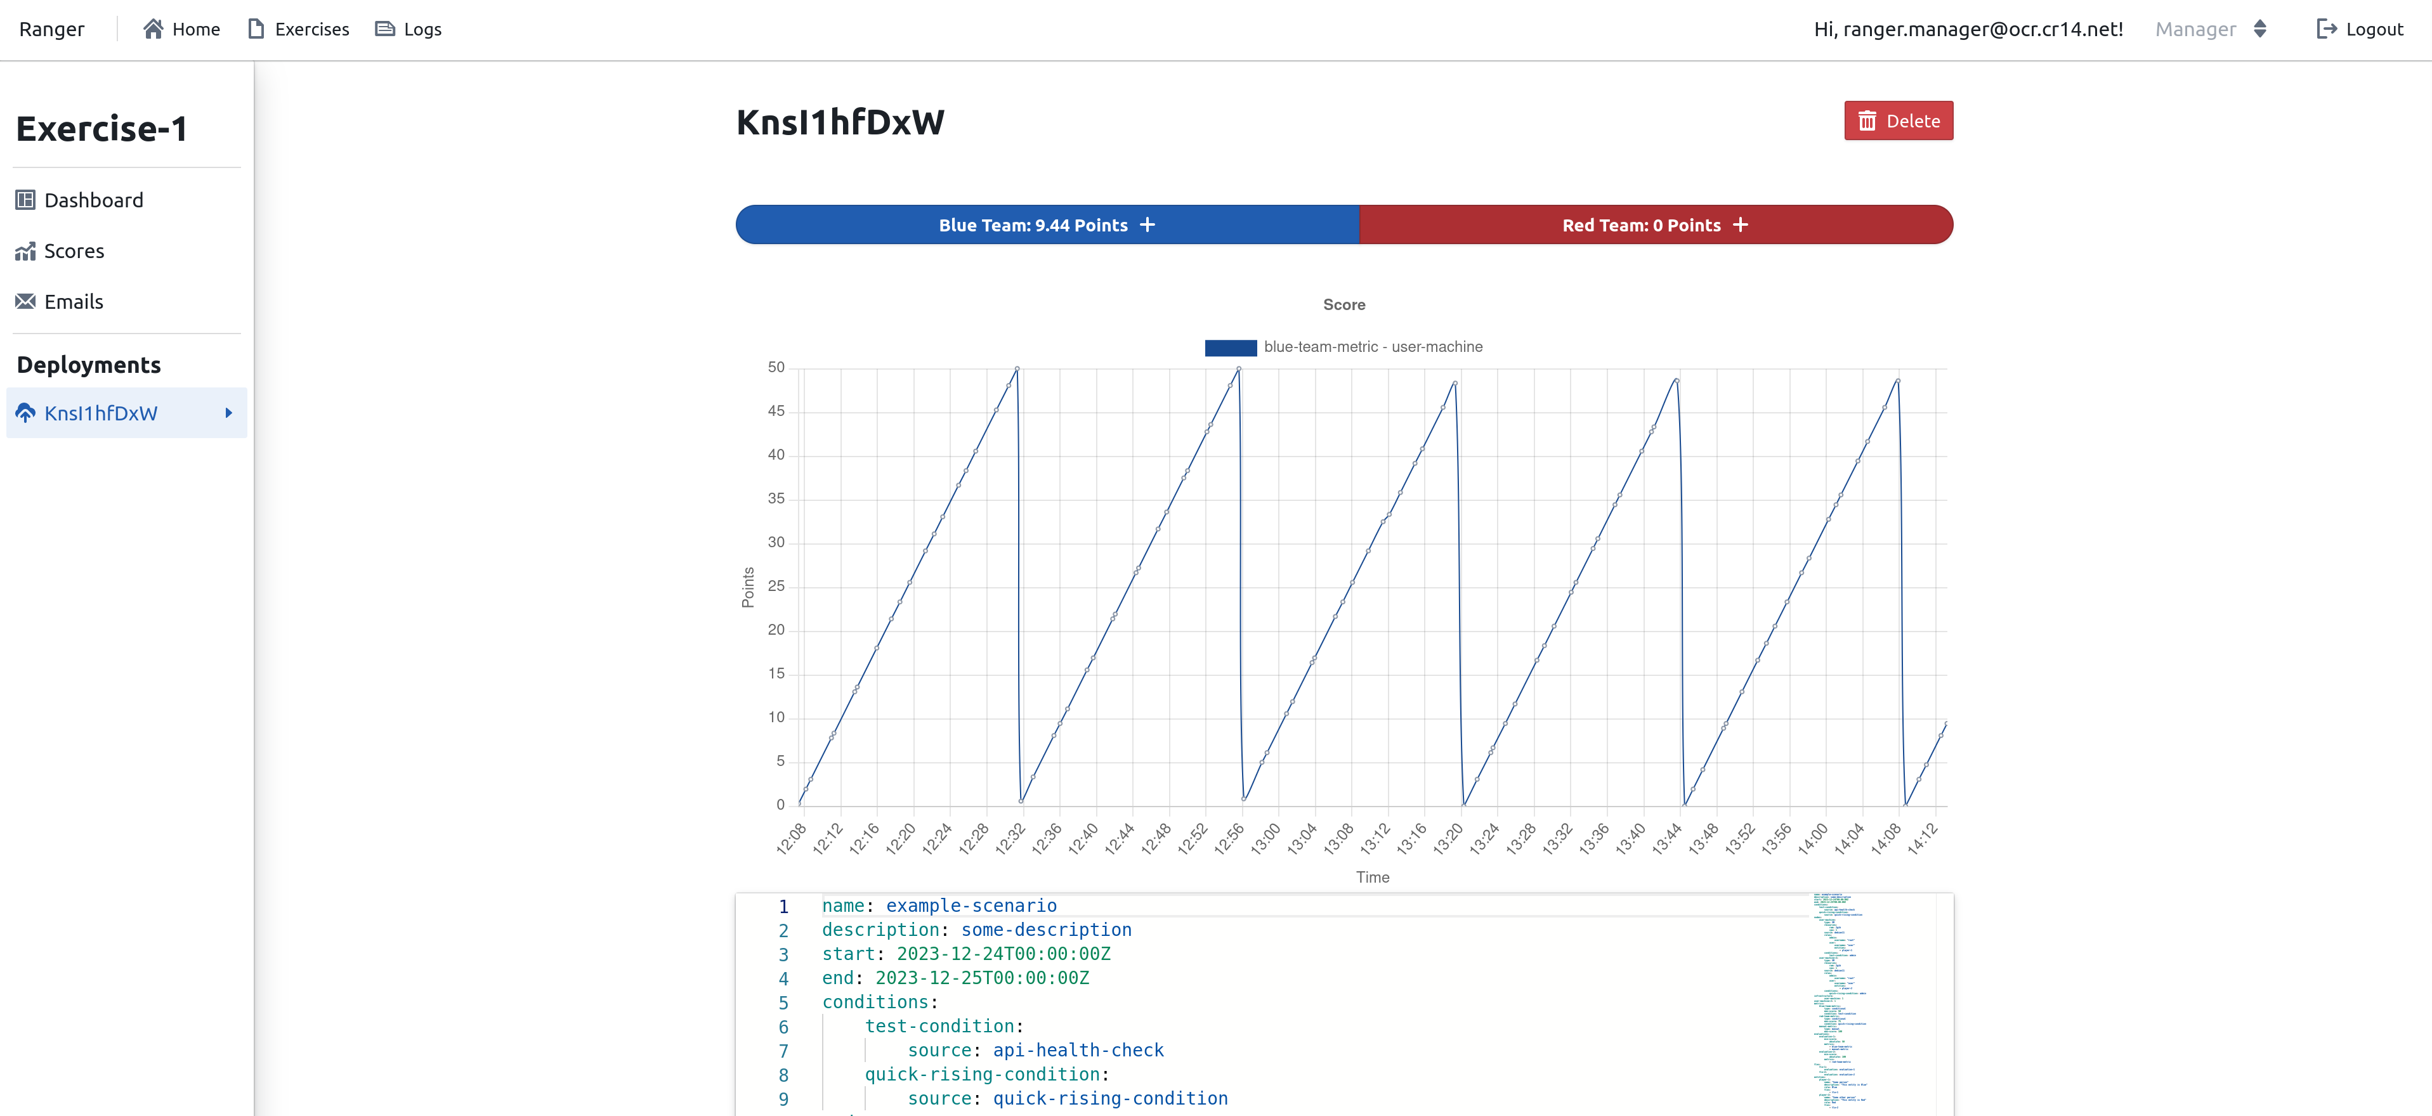Expand Blue Team points plus sign

(1147, 224)
